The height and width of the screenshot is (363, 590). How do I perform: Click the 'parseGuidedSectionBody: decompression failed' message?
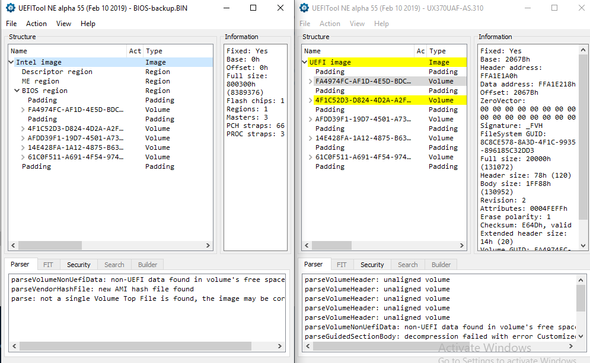click(440, 337)
